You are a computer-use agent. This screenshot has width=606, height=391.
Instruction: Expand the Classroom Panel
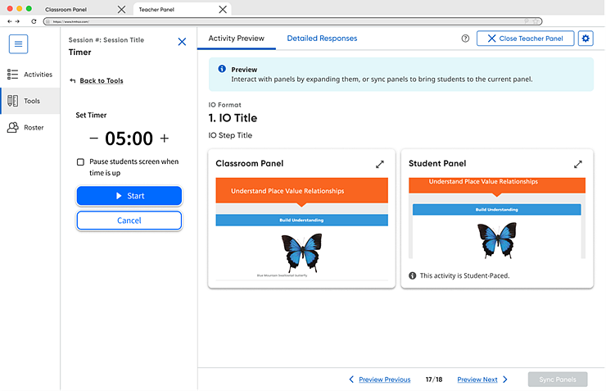tap(380, 164)
